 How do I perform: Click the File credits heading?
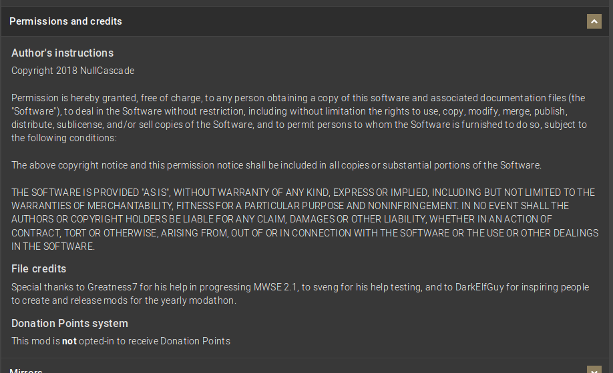39,269
